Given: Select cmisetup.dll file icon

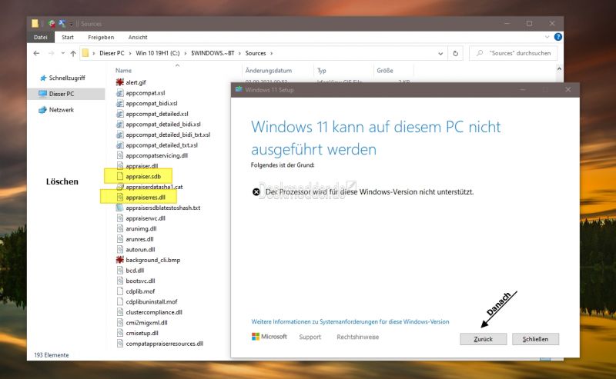Looking at the screenshot, I should click(120, 333).
